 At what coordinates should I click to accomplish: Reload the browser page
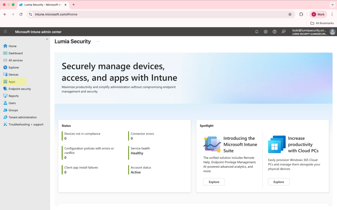21,14
